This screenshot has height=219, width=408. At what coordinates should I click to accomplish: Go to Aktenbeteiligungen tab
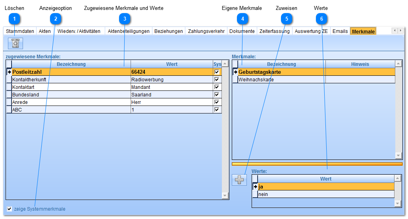pos(129,31)
